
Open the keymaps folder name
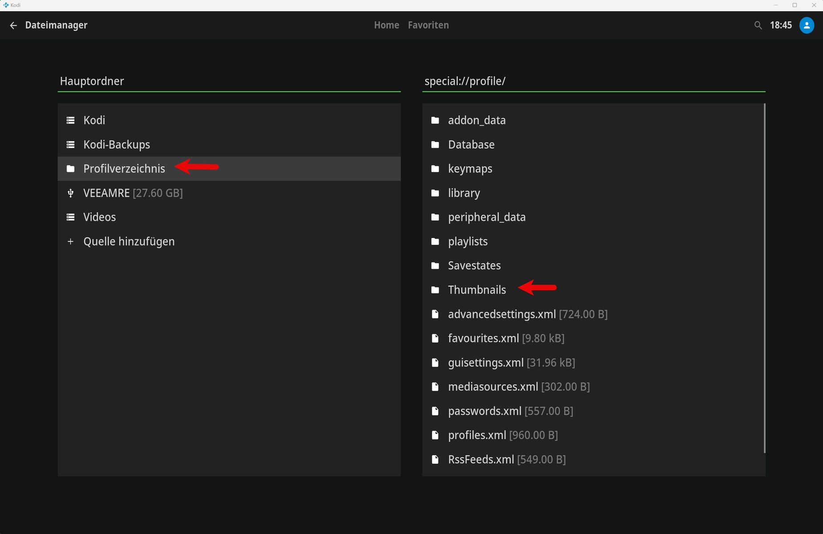tap(470, 169)
